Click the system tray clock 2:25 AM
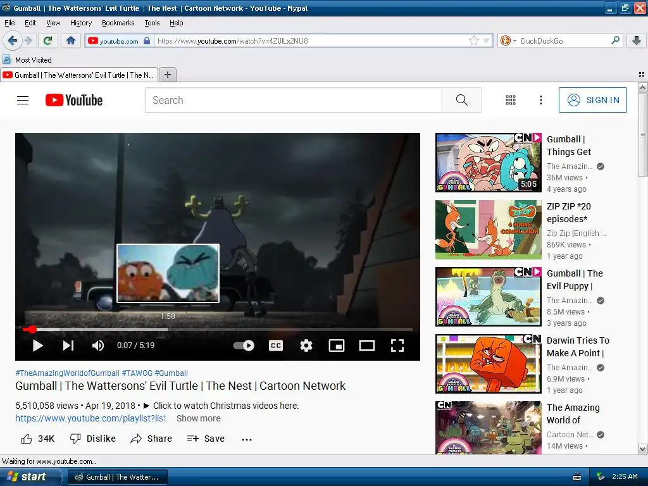 click(625, 477)
